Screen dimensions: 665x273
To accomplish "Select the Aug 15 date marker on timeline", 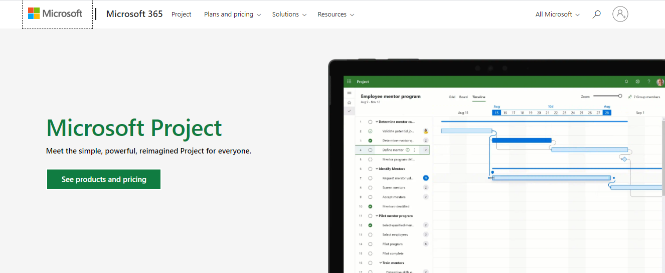I will pyautogui.click(x=496, y=113).
